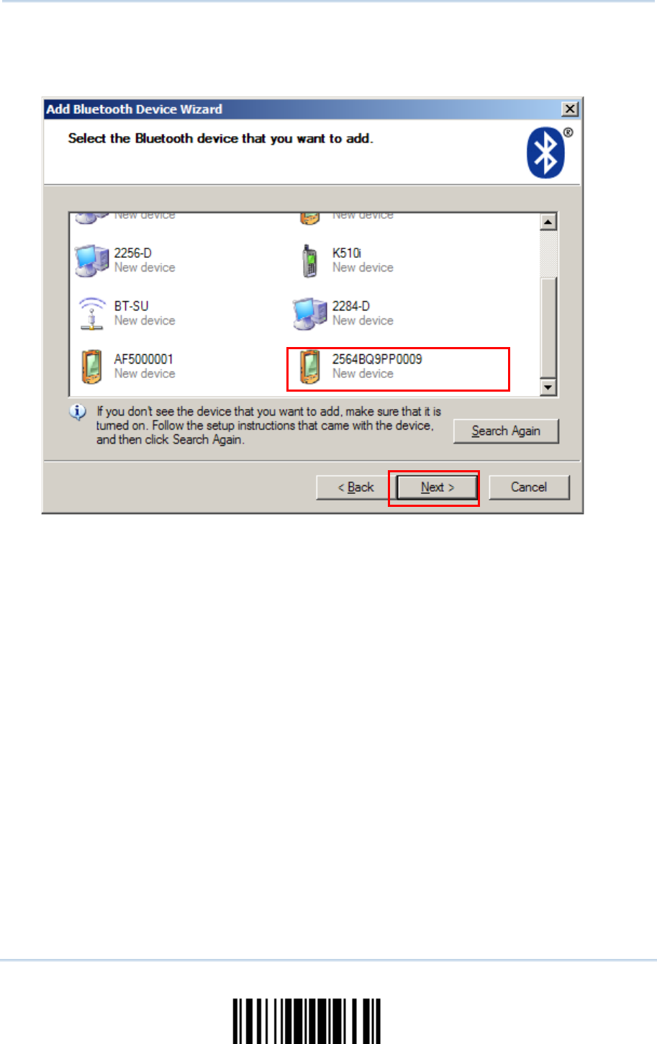Click the Next button
The width and height of the screenshot is (657, 1044).
[x=438, y=487]
